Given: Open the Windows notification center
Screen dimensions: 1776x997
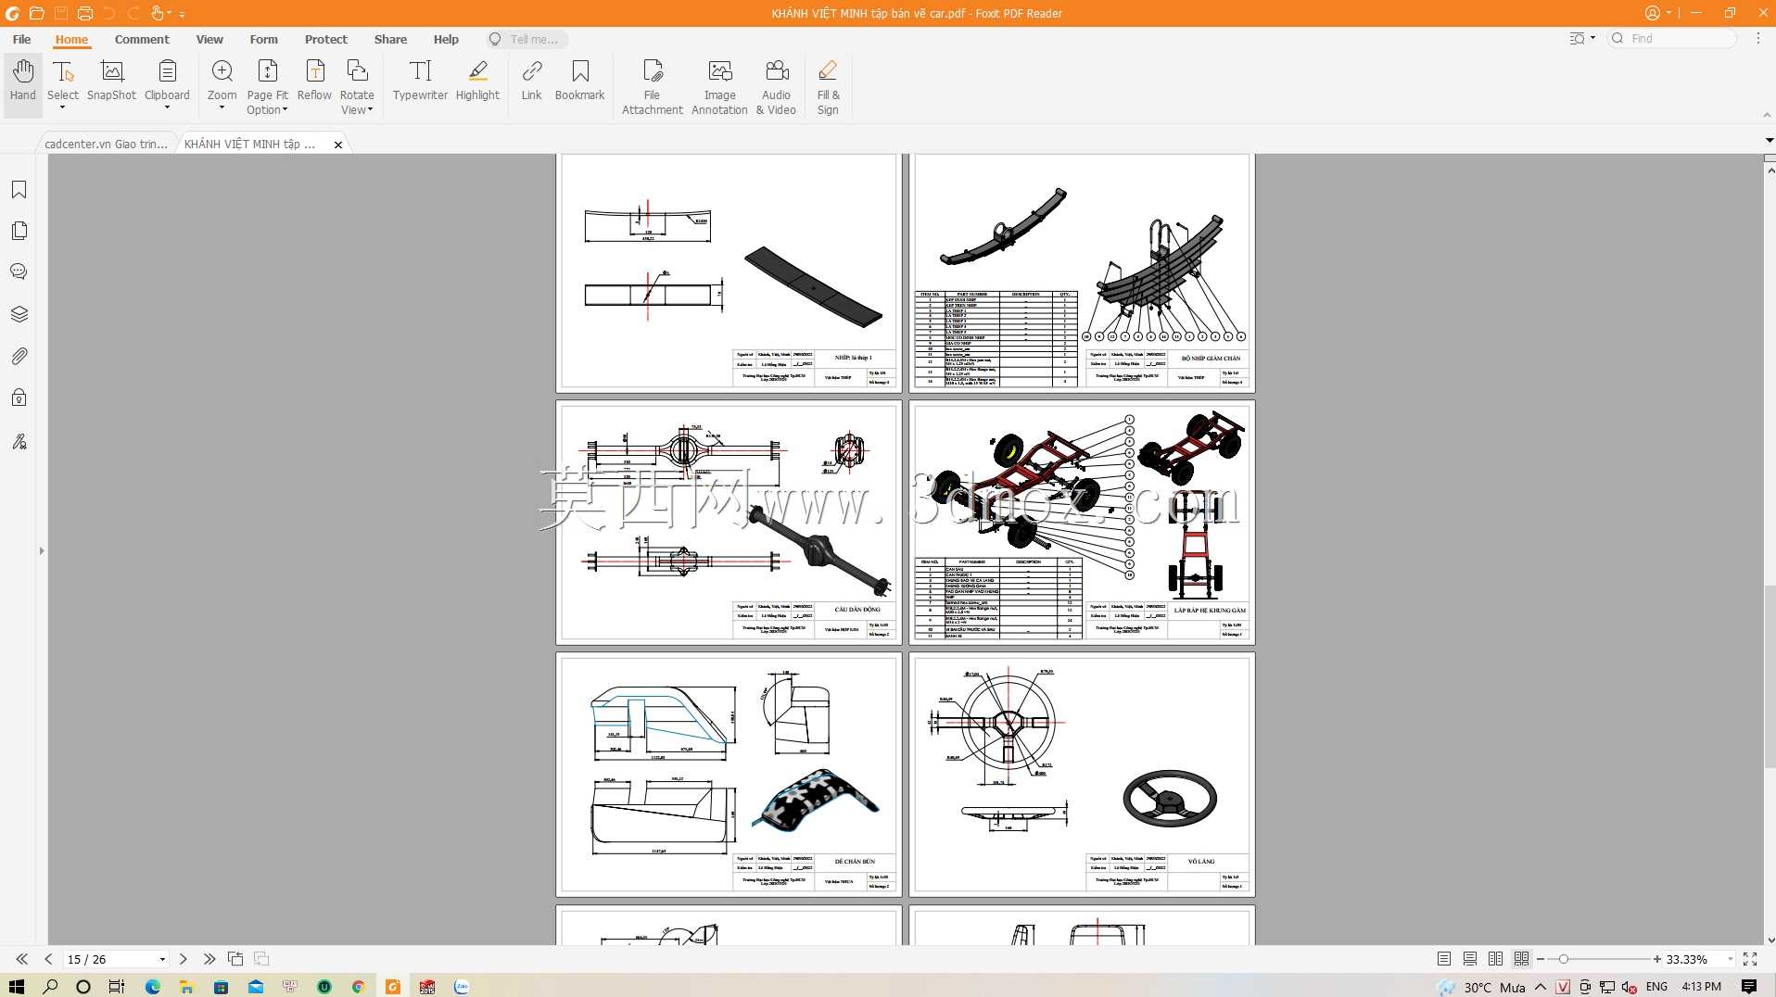Looking at the screenshot, I should (1749, 986).
